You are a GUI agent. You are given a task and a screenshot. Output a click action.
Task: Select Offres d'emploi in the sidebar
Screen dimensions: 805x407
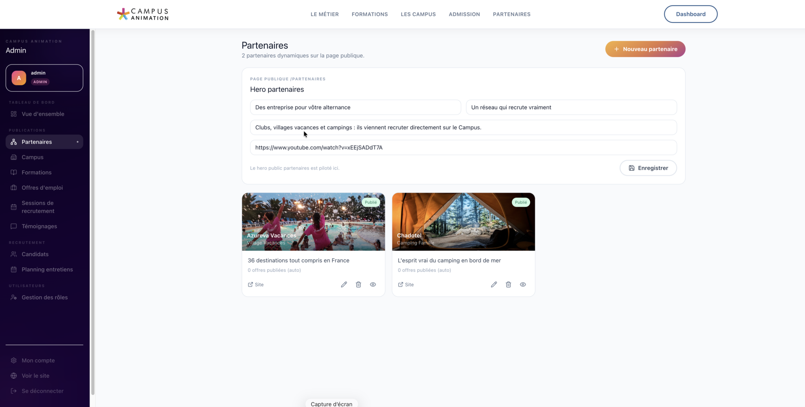[x=42, y=188]
